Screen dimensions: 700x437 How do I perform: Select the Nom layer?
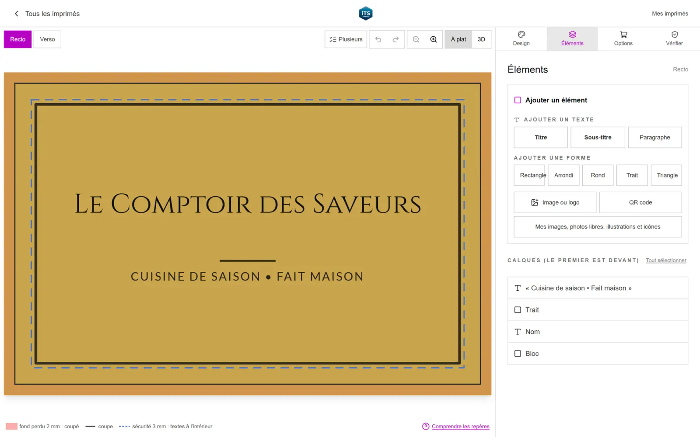(x=598, y=332)
